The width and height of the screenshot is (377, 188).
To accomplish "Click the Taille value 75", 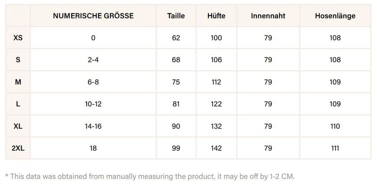I will coord(176,82).
